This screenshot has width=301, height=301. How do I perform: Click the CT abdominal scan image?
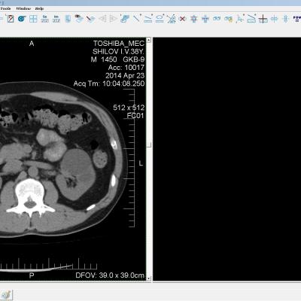[x=62, y=160]
